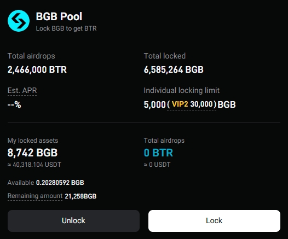
Task: Click the BGB Pool title
Action: point(59,16)
